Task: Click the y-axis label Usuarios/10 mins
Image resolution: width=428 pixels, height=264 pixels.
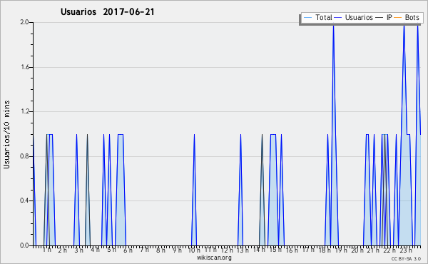Action: tap(6, 134)
